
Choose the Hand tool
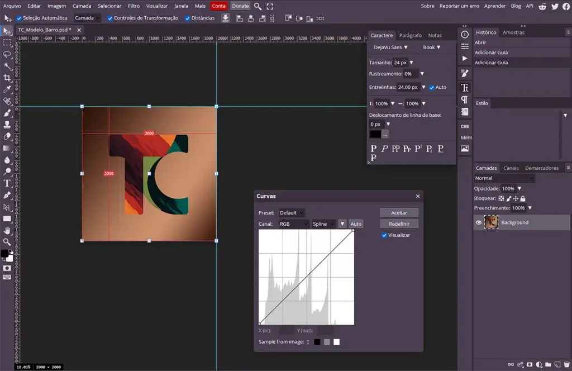click(x=7, y=230)
